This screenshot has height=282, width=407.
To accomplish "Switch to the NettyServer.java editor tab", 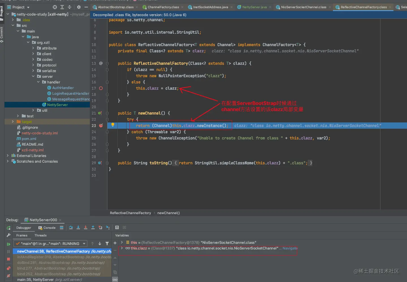I will [254, 7].
